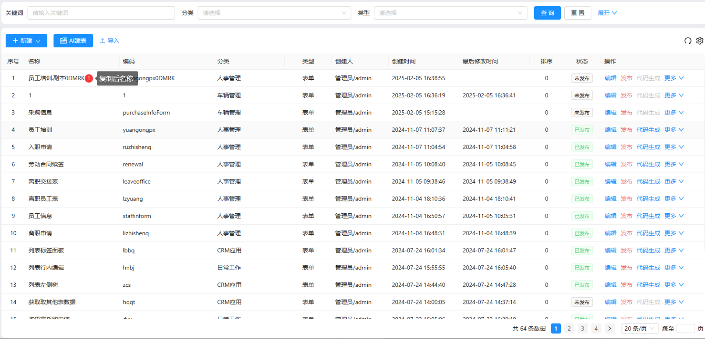Change the 20 条/页 page size selector
This screenshot has width=705, height=339.
tap(639, 328)
